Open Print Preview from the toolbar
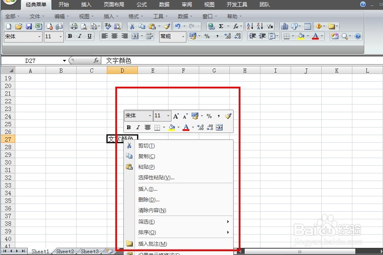Image resolution: width=383 pixels, height=255 pixels. 84,26
